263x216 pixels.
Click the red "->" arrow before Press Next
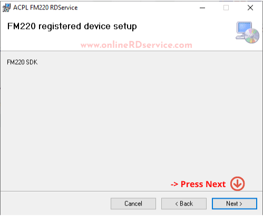[x=174, y=184]
